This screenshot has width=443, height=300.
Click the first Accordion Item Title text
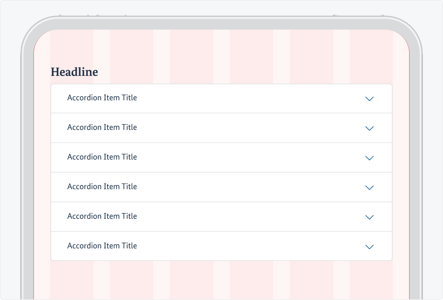102,98
